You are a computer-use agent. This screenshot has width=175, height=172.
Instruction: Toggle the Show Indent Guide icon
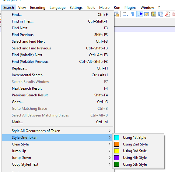pyautogui.click(x=140, y=14)
